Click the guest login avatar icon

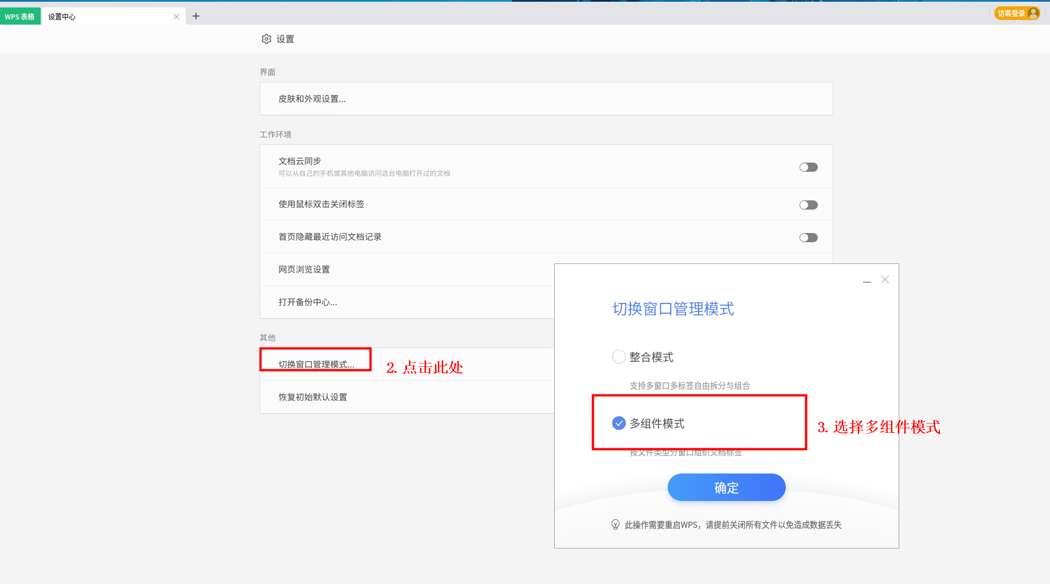click(1033, 13)
